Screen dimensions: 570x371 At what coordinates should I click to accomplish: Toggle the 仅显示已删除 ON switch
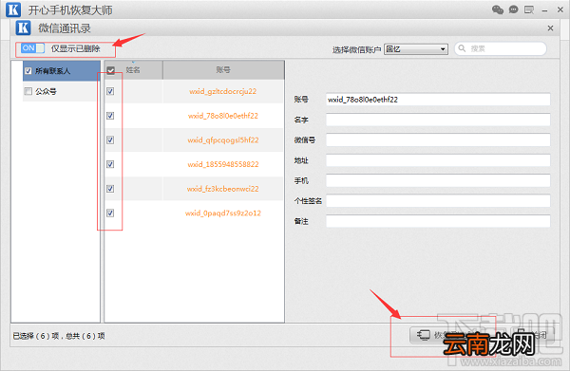point(32,48)
